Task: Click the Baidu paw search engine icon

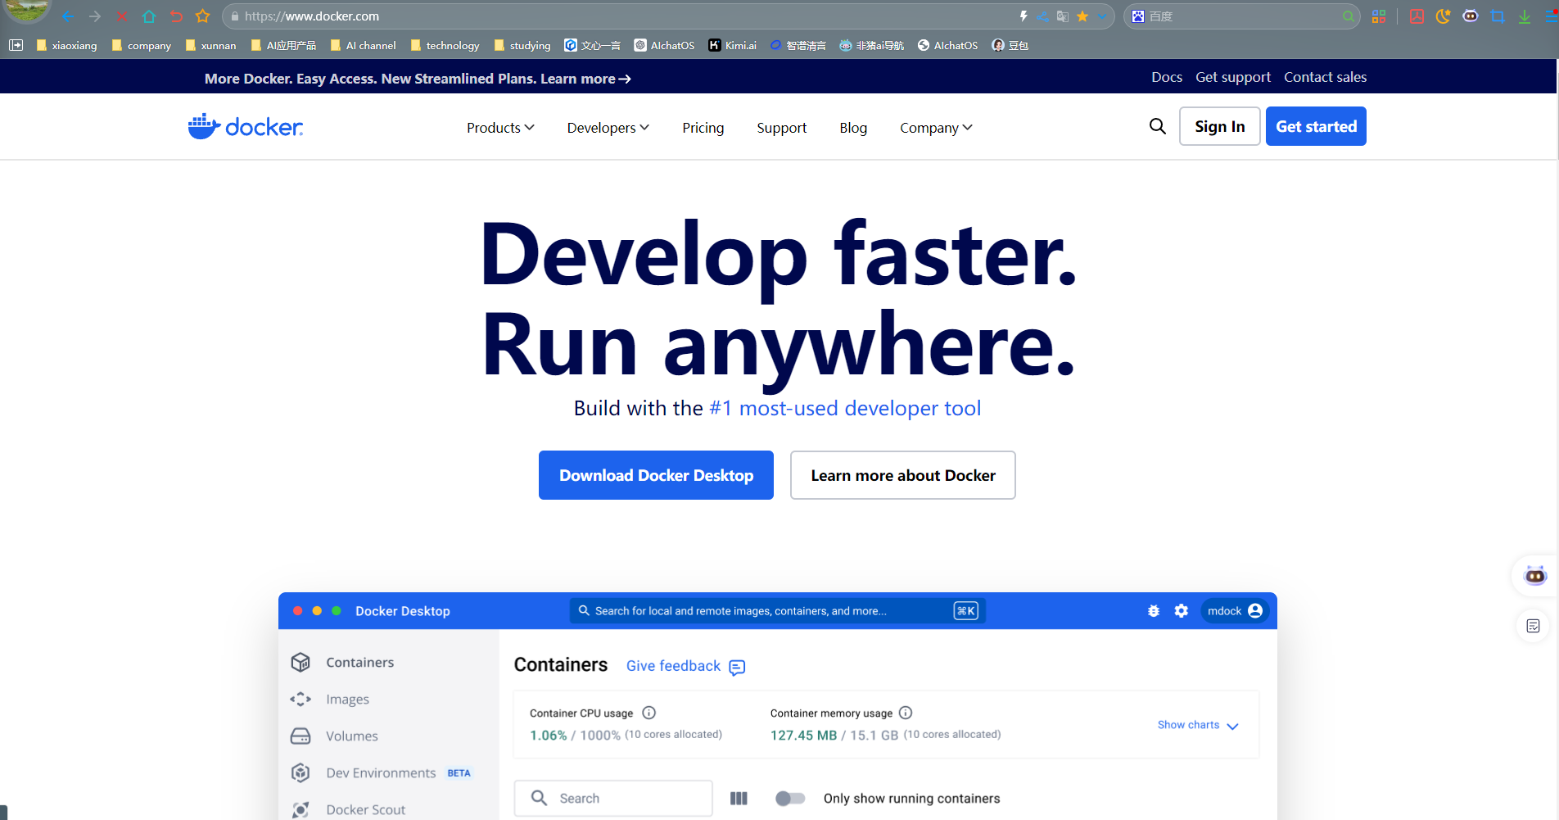Action: [x=1138, y=16]
